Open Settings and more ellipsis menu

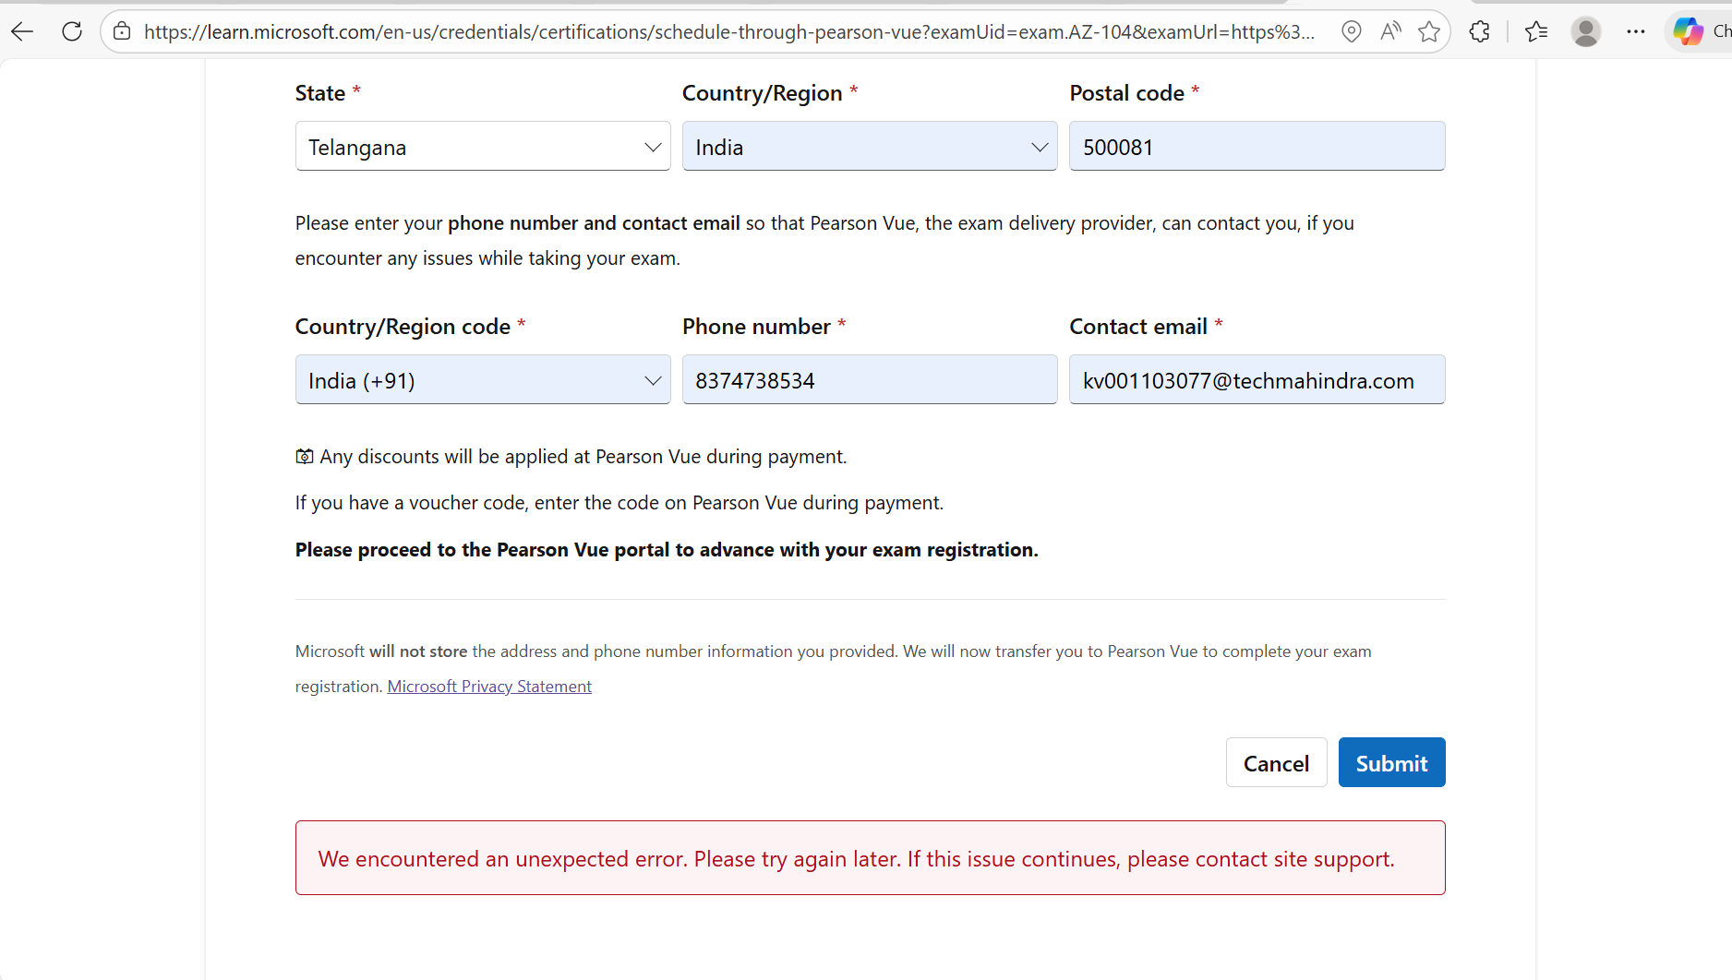[1636, 31]
